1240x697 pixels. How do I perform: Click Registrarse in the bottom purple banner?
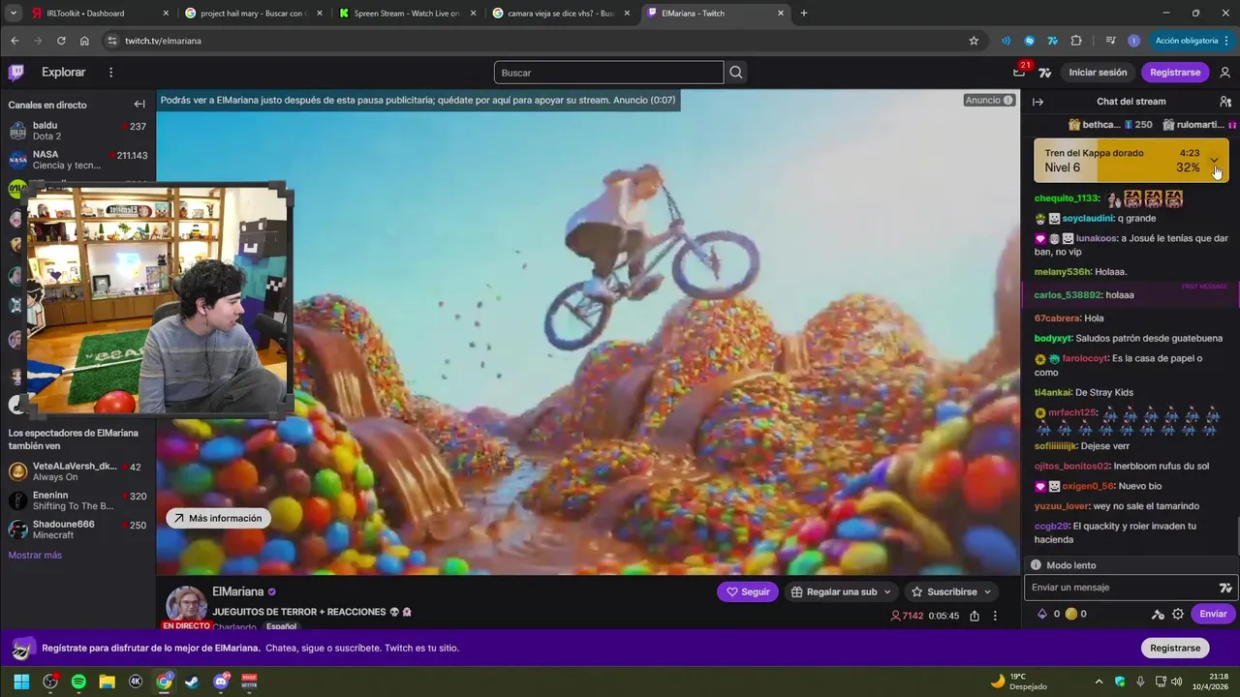(x=1175, y=648)
